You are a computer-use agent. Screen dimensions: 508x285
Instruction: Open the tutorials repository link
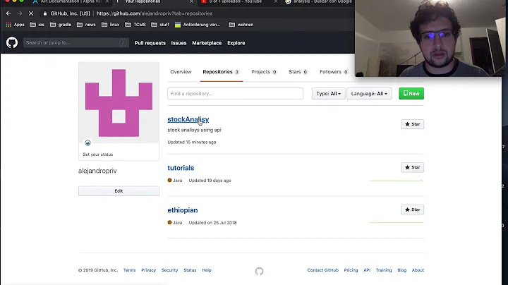click(x=181, y=168)
